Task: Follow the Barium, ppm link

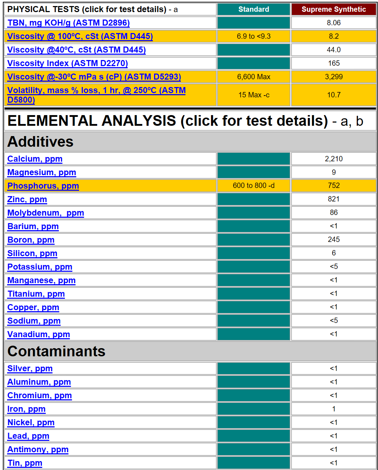Action: pyautogui.click(x=33, y=226)
